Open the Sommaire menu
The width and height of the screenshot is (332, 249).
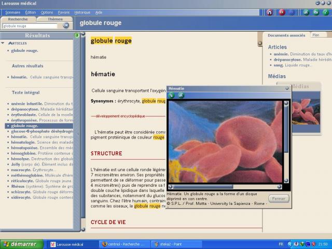point(12,12)
